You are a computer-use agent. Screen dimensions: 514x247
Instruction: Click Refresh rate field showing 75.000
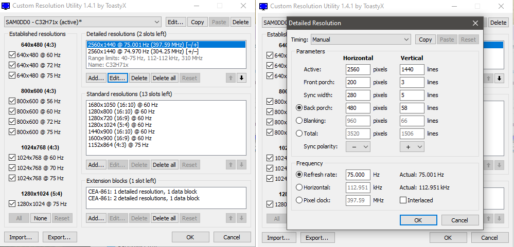pos(358,175)
